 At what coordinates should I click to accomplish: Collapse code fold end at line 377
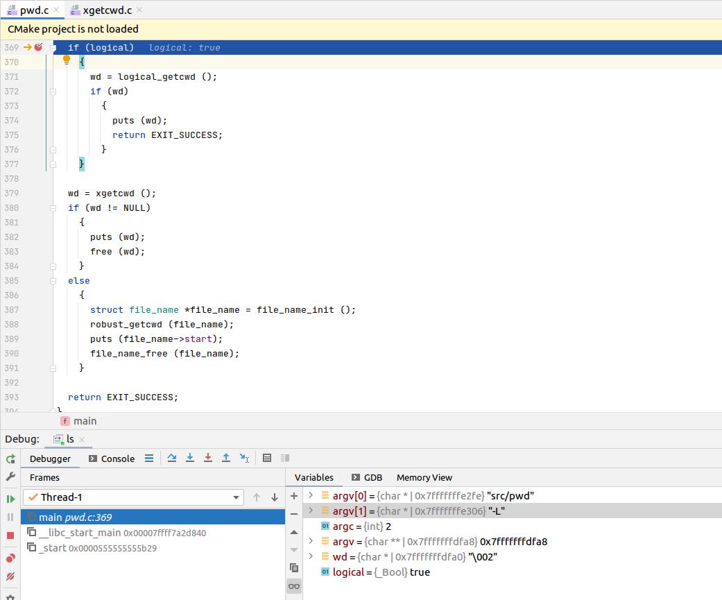click(53, 164)
